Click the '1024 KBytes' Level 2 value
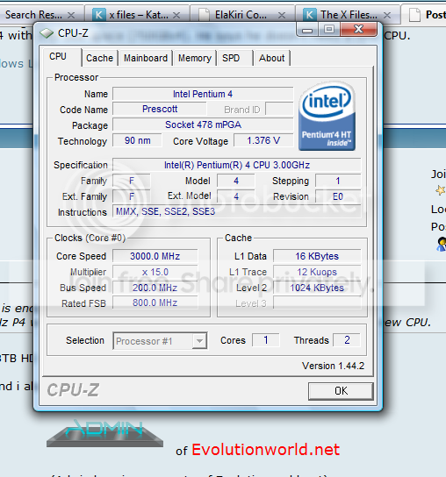This screenshot has width=446, height=477. click(317, 288)
